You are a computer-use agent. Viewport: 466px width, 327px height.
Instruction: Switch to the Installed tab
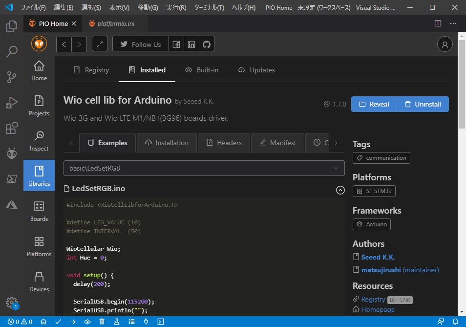click(147, 70)
